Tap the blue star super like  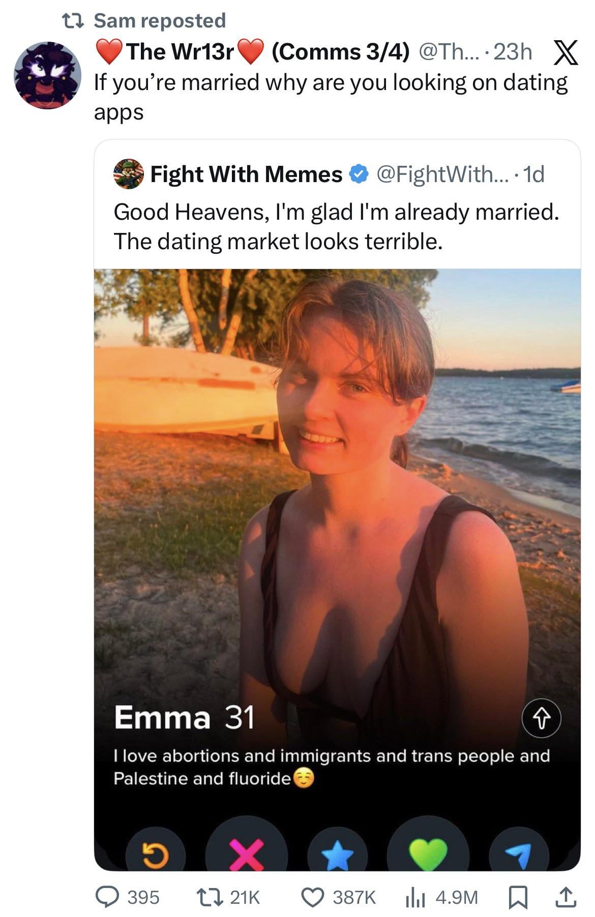pyautogui.click(x=338, y=854)
